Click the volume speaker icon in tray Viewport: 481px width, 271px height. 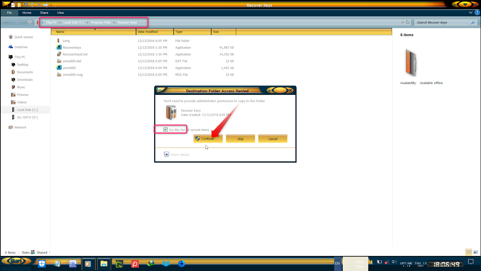tap(394, 262)
